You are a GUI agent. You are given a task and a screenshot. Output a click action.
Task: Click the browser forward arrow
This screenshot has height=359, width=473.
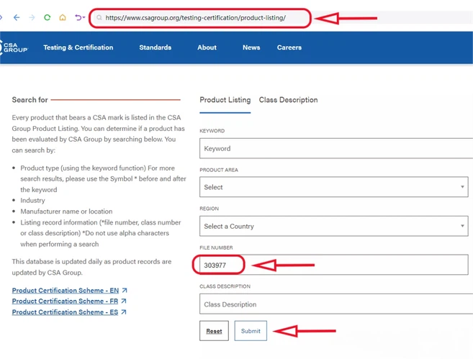click(x=32, y=17)
